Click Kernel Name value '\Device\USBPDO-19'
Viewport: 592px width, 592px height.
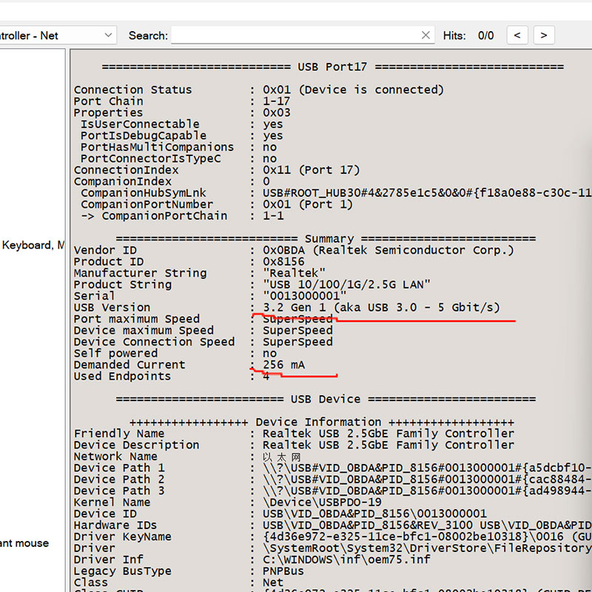pos(322,502)
